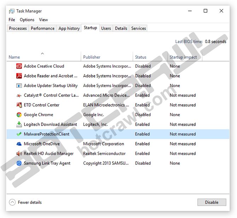Click the ETD Control Center icon

(19, 105)
